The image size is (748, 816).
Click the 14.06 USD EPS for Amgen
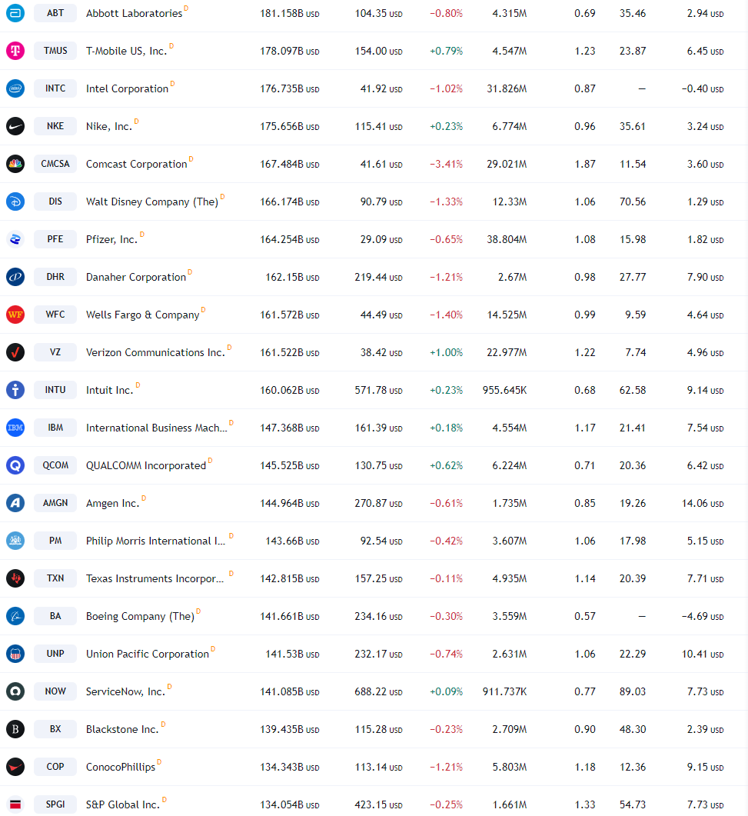703,503
